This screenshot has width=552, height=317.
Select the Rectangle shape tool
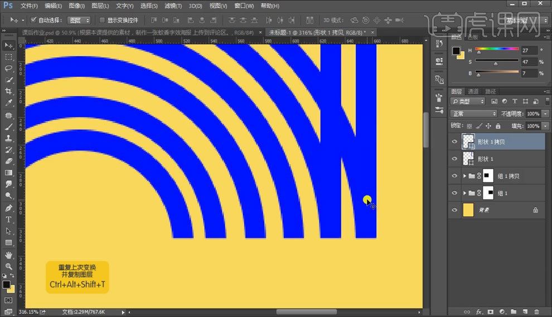pos(8,242)
